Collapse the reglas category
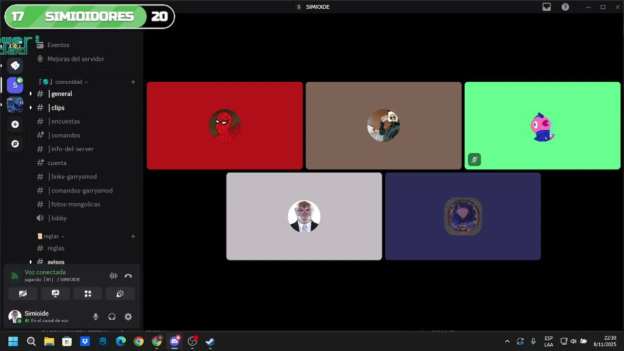624x351 pixels. point(51,236)
